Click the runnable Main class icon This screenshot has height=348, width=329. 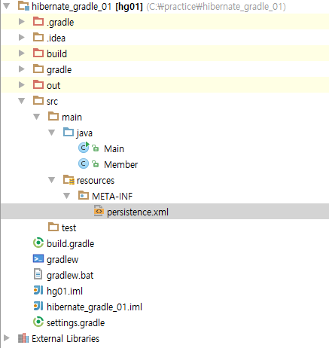pos(84,148)
